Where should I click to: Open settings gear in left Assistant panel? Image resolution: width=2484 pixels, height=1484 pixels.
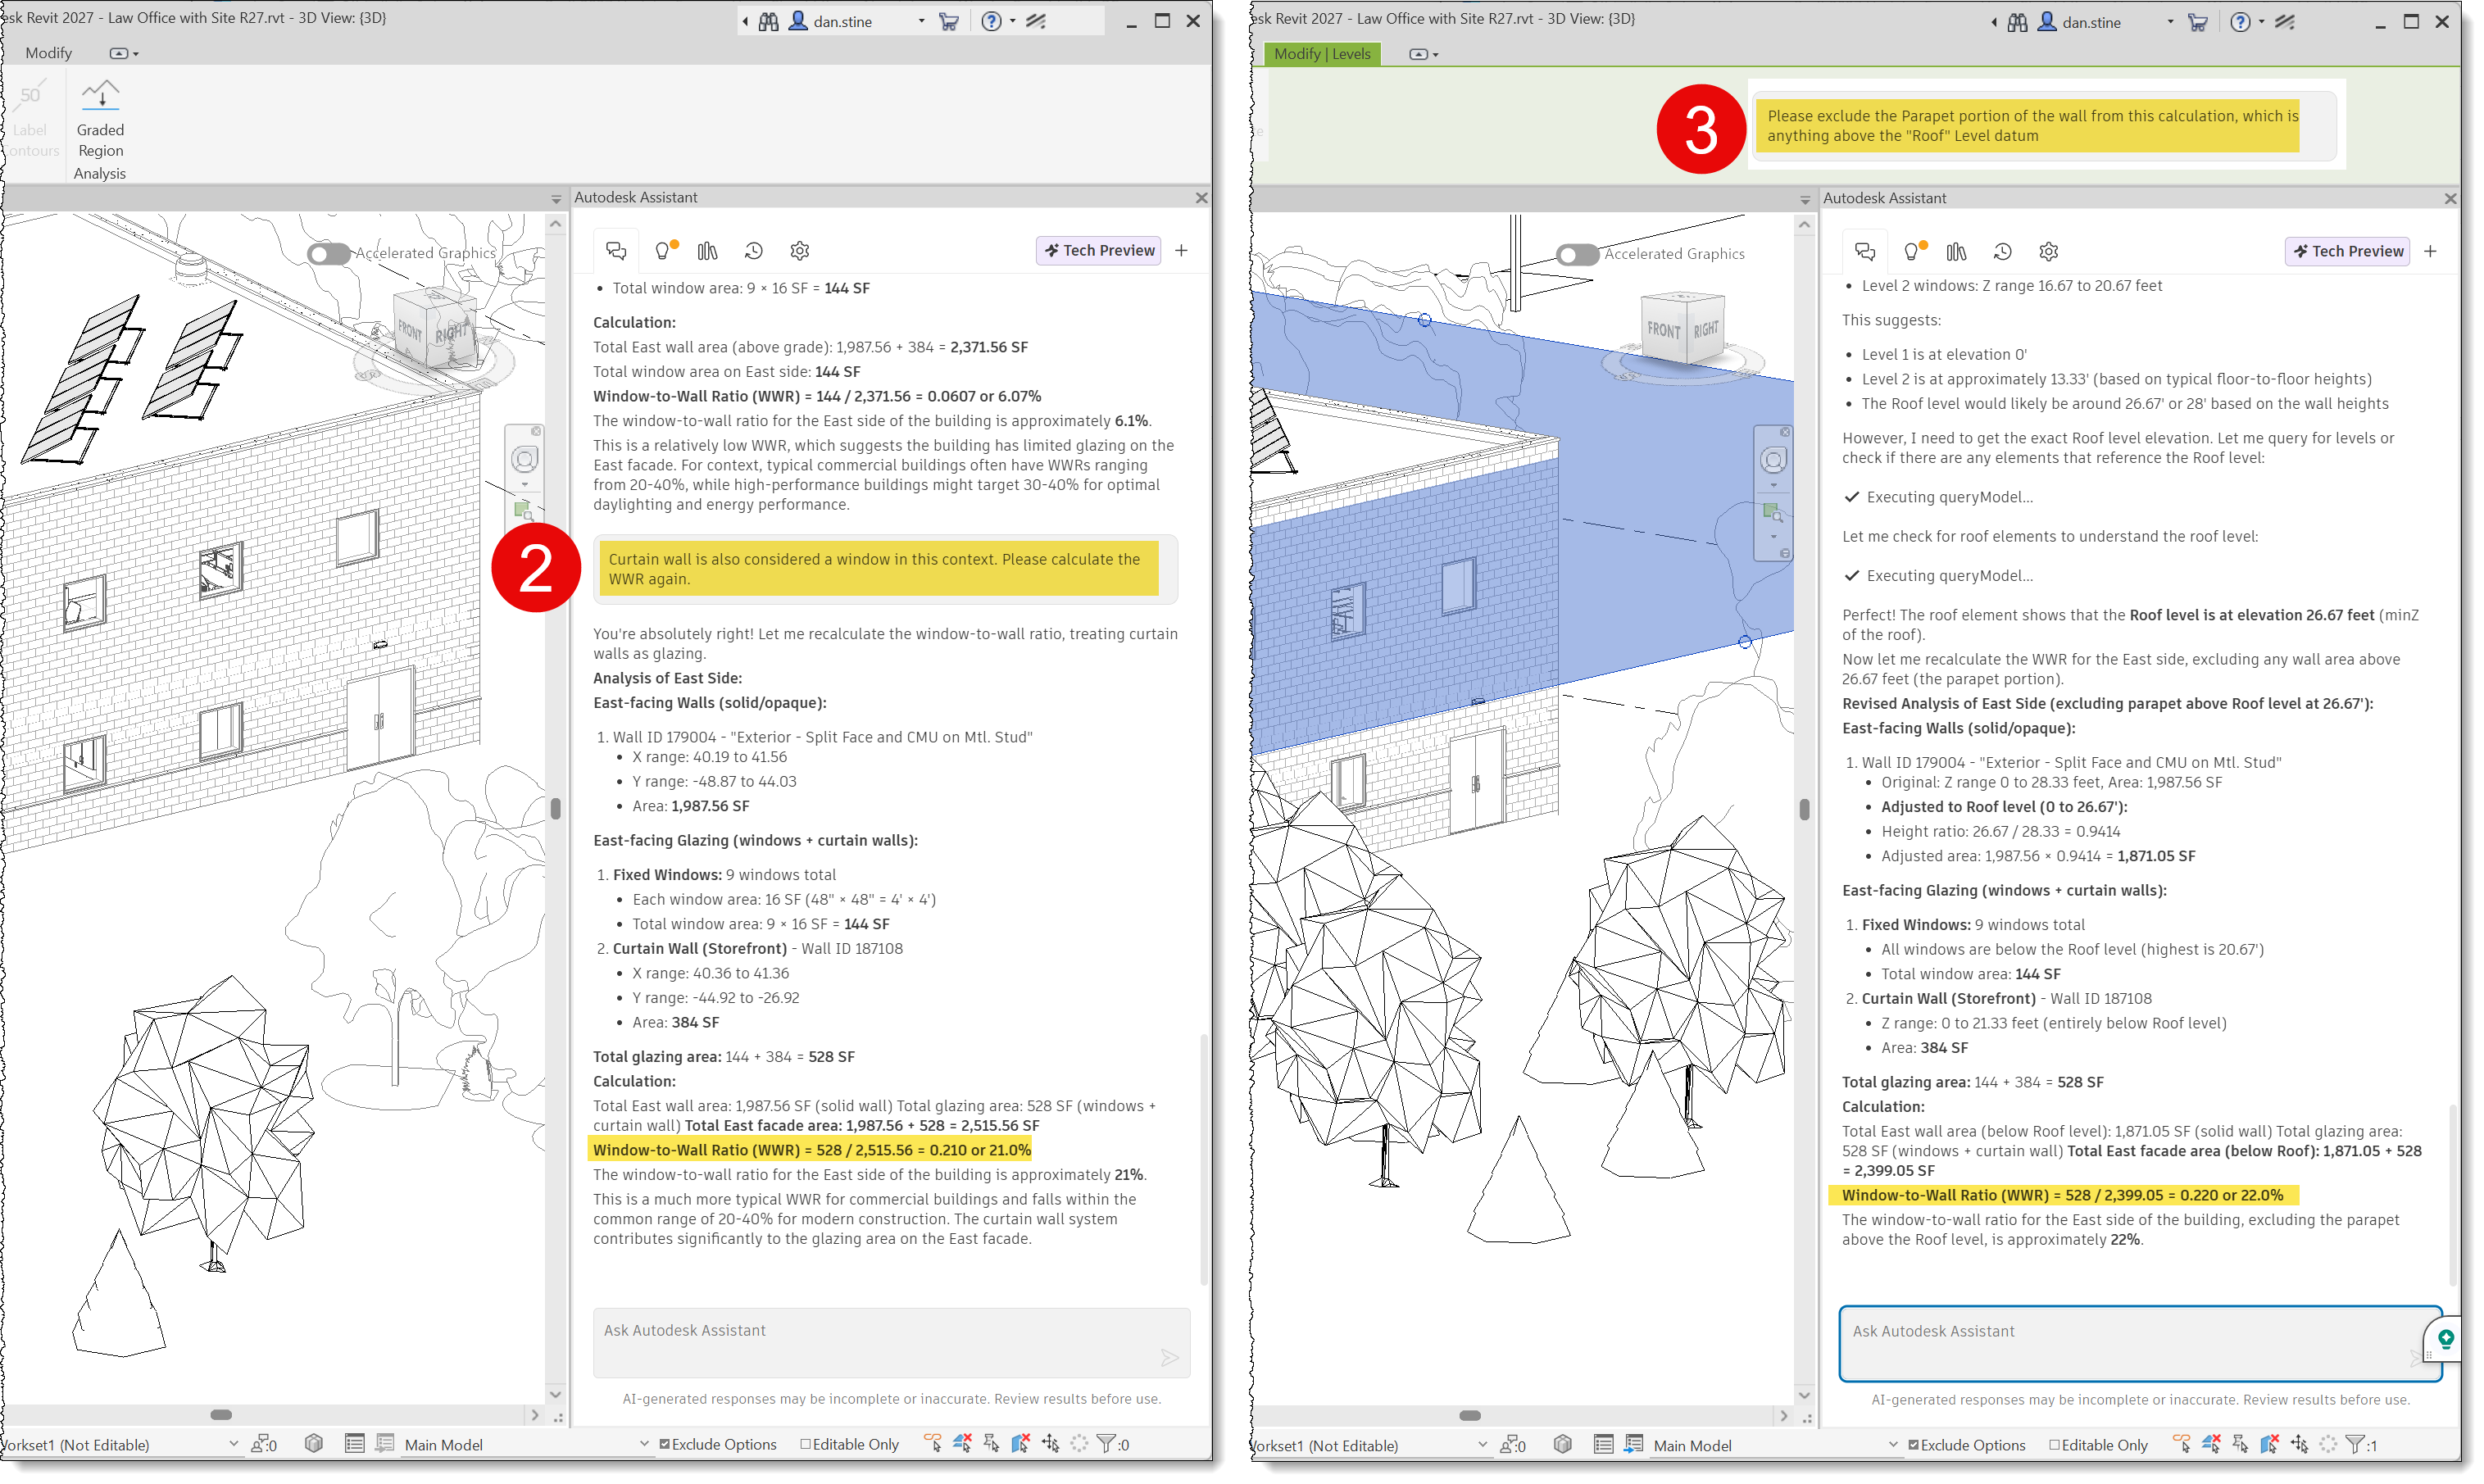pos(800,251)
